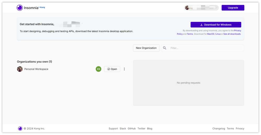Click the green XS plan badge
Image resolution: width=261 pixels, height=135 pixels.
tap(98, 69)
